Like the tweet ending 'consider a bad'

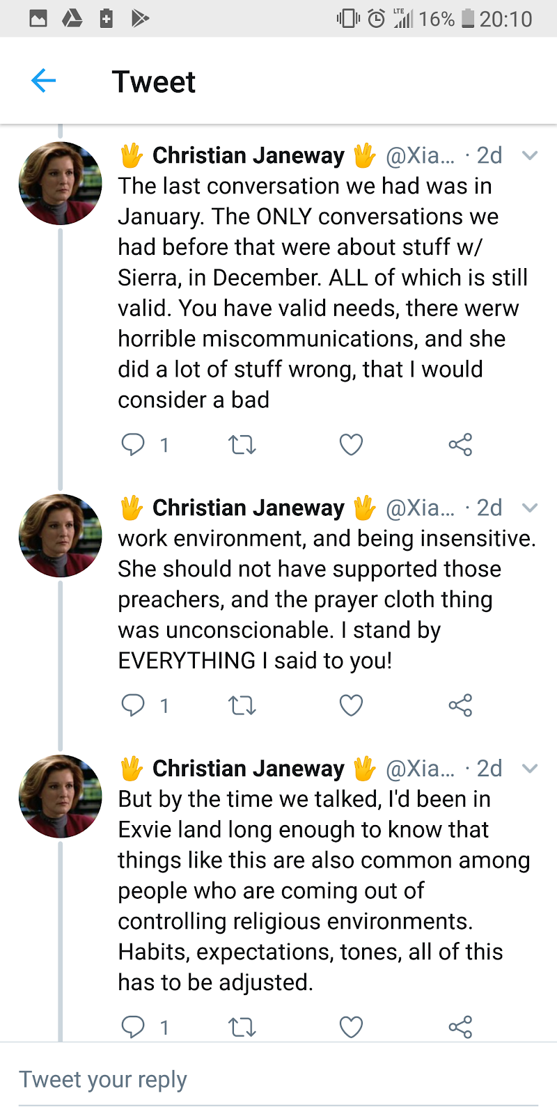click(x=351, y=444)
